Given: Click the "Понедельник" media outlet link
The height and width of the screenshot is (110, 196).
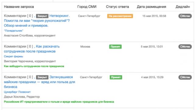Looking at the screenshot, I should coord(13,31).
